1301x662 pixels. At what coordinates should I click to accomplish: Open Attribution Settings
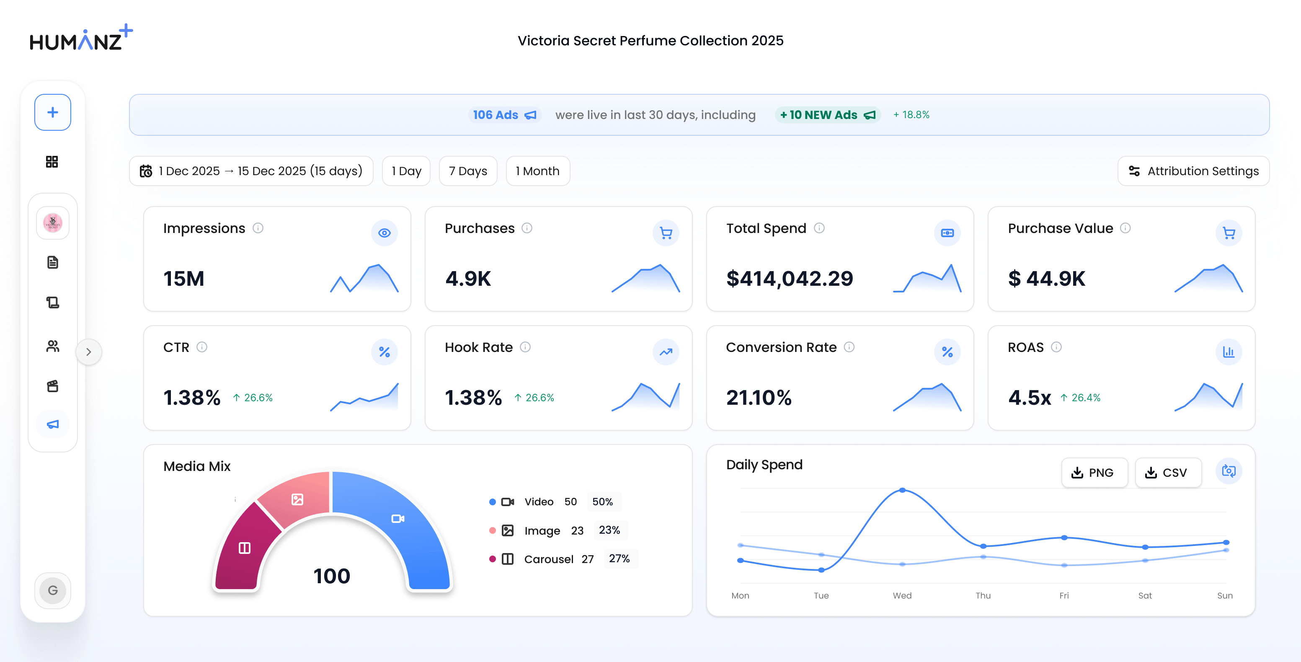point(1193,171)
